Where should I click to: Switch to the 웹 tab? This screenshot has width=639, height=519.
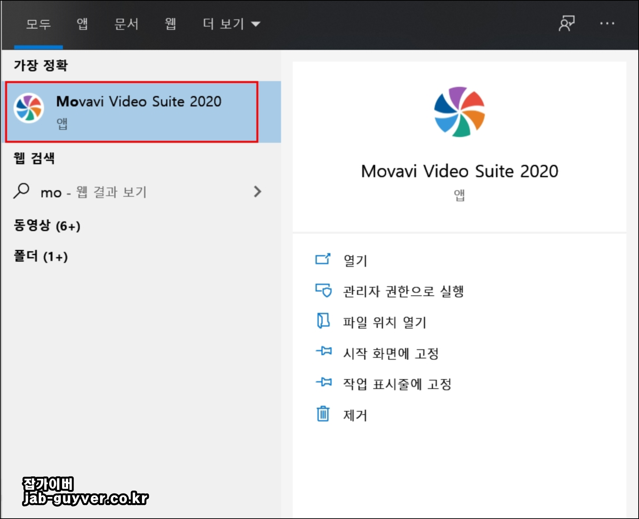click(x=170, y=24)
